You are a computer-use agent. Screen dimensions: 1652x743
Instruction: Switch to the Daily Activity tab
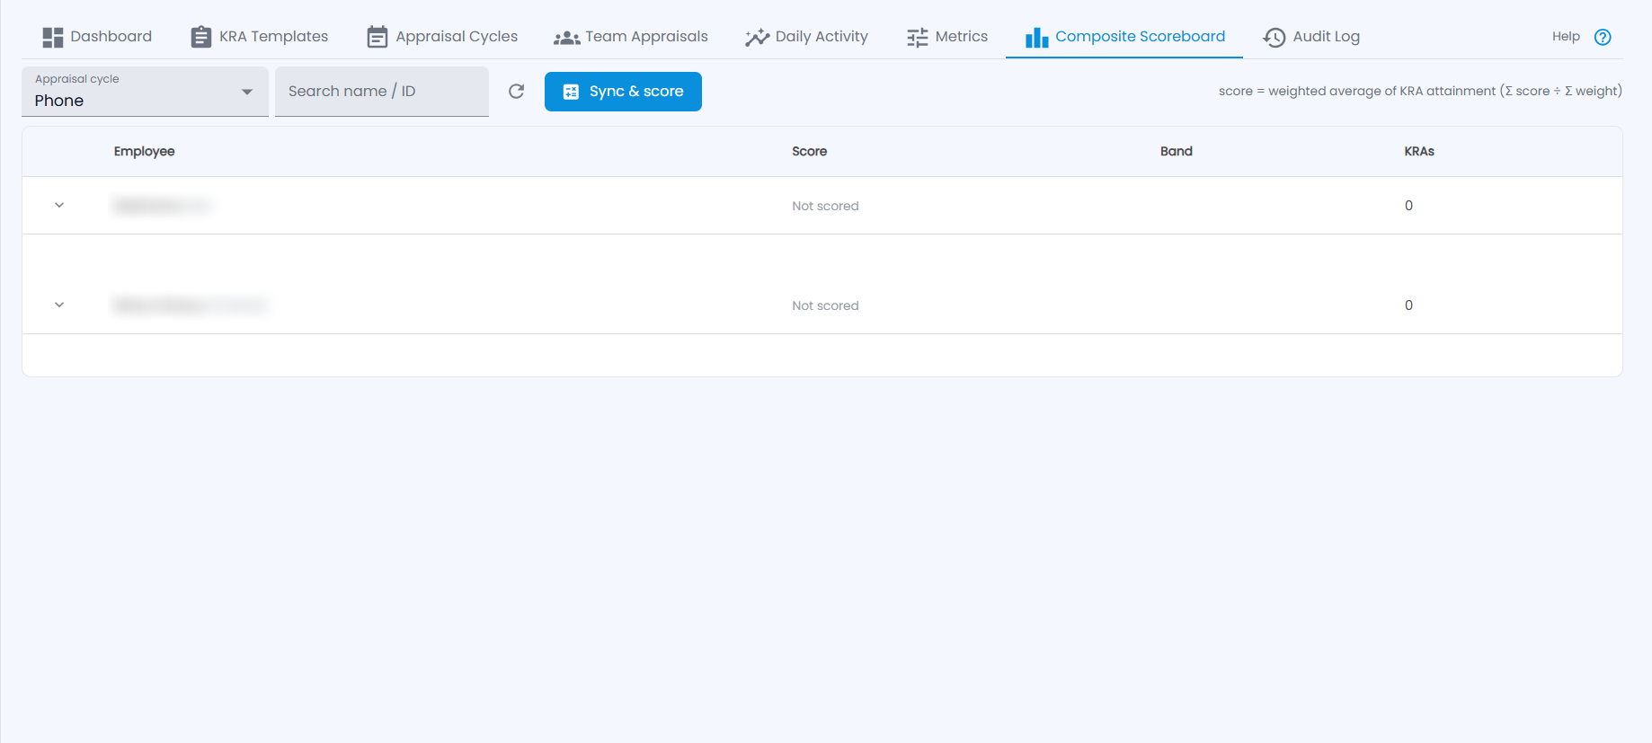(x=806, y=37)
